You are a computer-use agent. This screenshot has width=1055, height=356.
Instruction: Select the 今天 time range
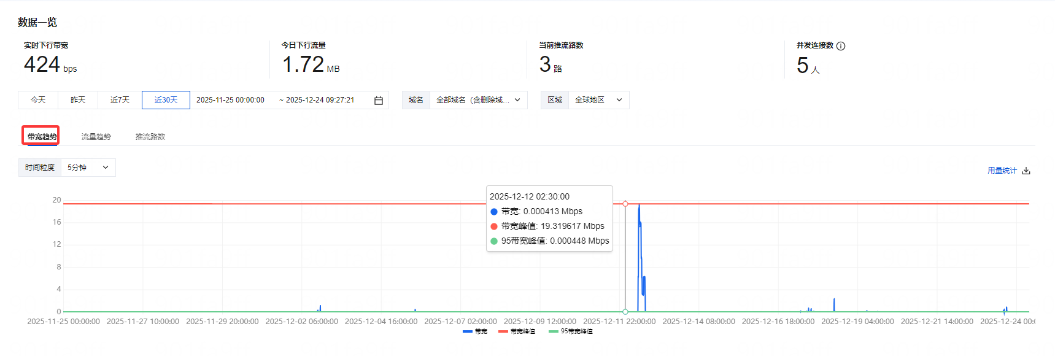(x=38, y=100)
